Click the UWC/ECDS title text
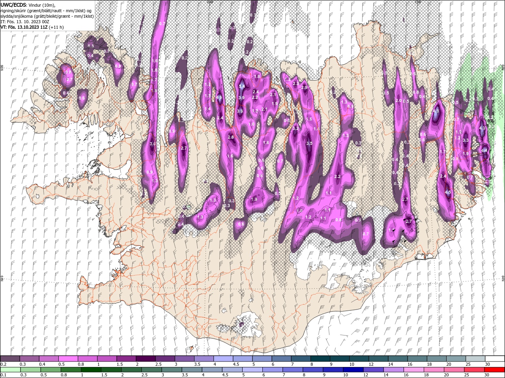This screenshot has height=378, width=505. tap(14, 5)
